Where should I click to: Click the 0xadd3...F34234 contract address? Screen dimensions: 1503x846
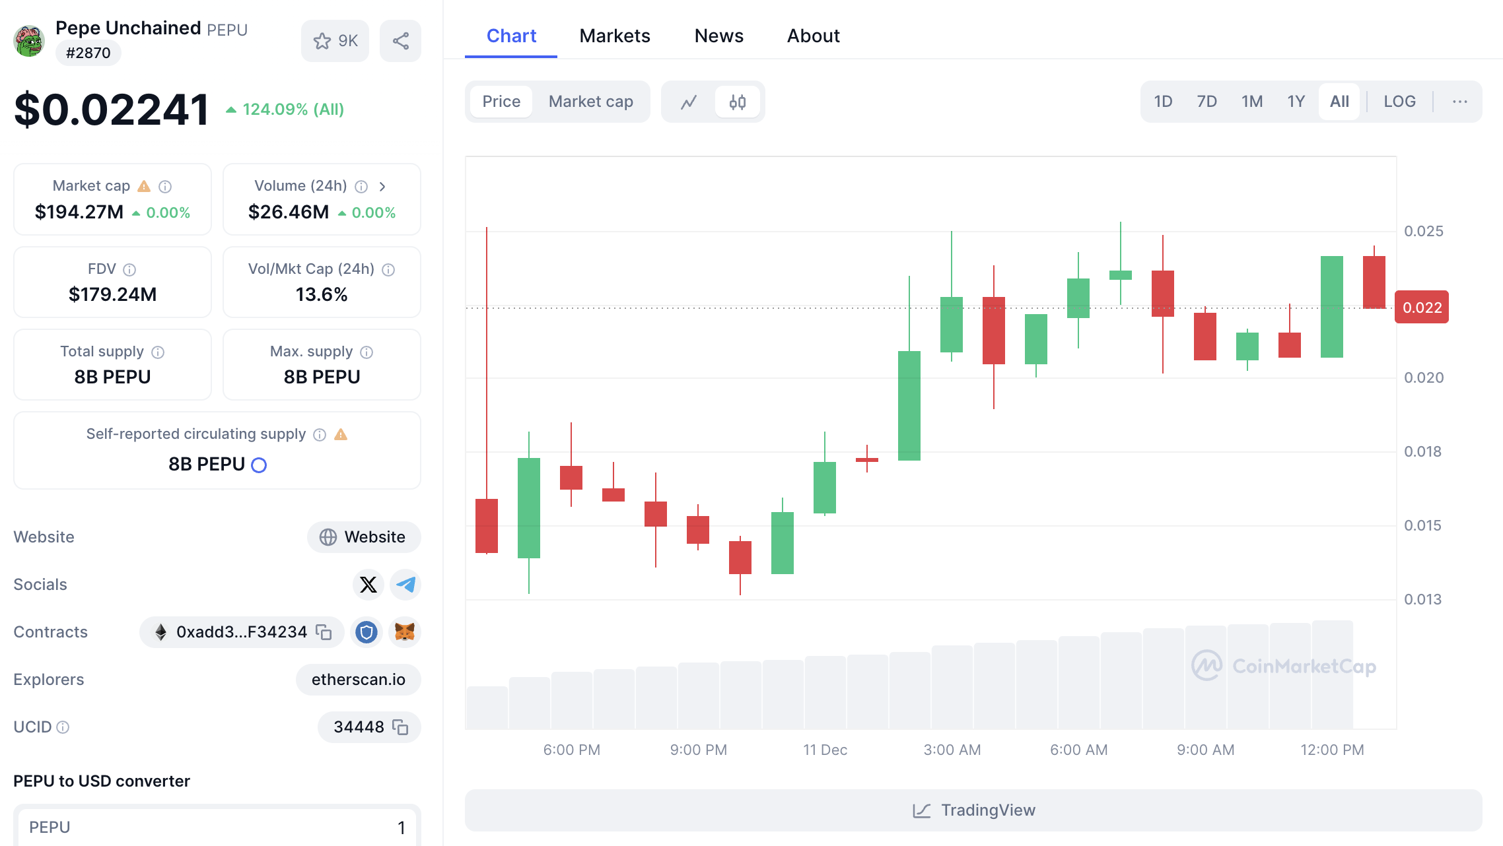[x=242, y=632]
